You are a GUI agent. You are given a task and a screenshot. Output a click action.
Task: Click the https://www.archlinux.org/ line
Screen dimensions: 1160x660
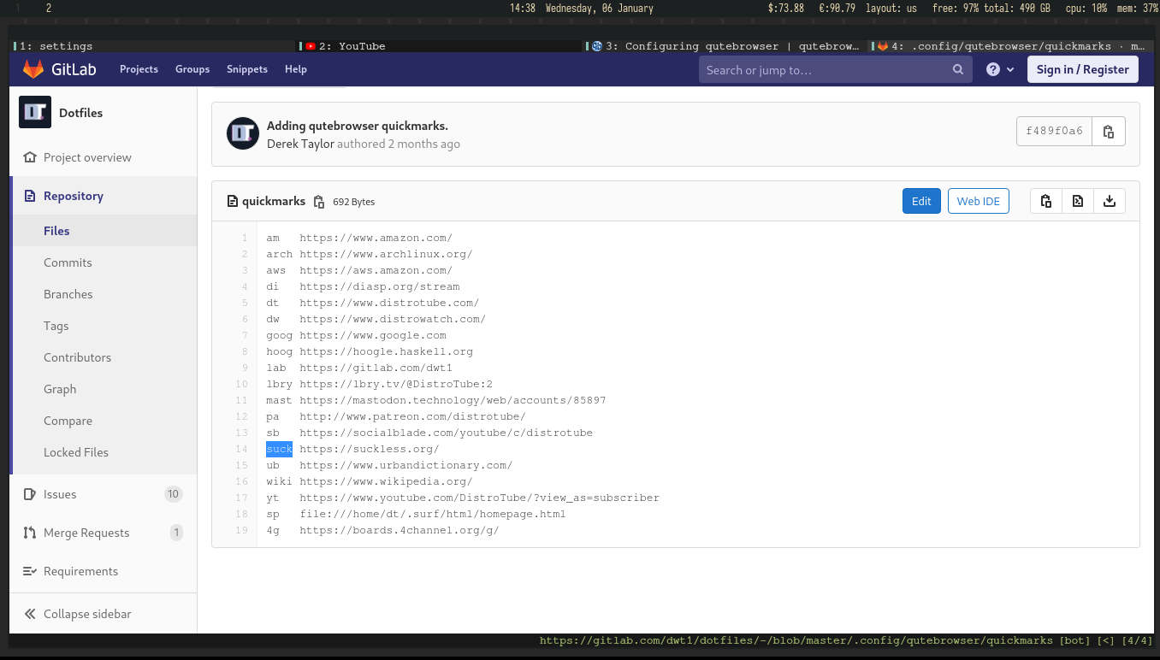(x=386, y=254)
